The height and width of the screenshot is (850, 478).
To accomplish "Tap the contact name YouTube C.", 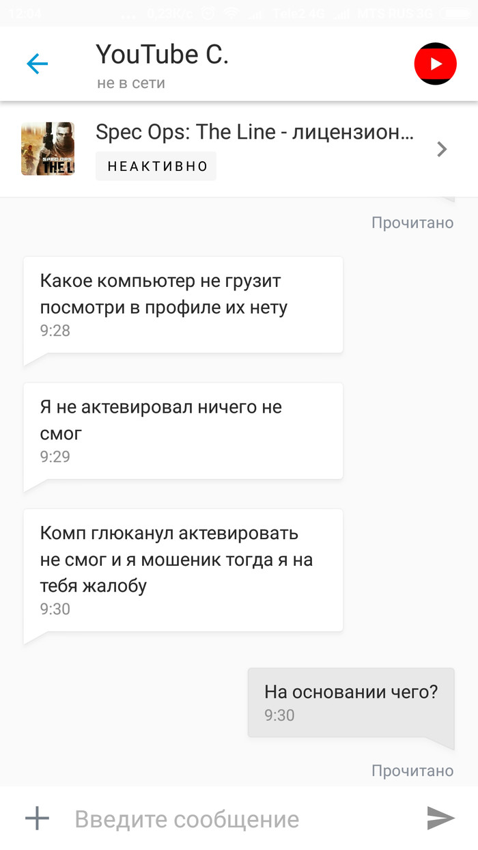I will coord(162,55).
